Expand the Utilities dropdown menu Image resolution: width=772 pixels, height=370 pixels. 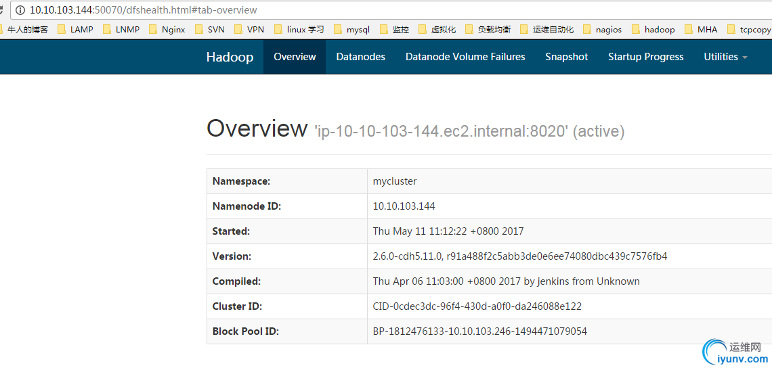point(726,57)
